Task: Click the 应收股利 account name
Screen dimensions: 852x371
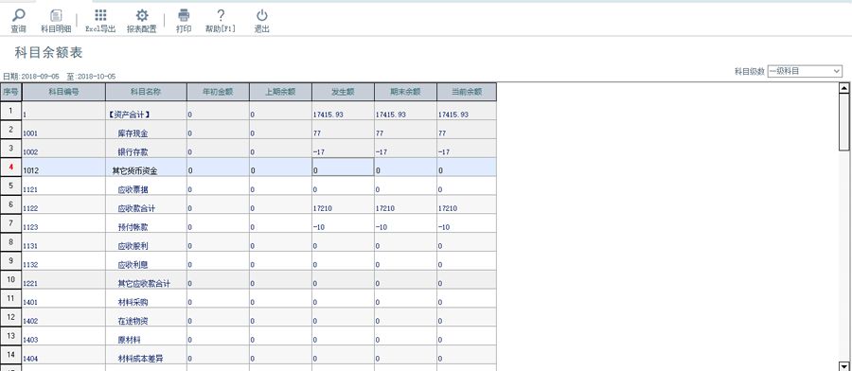Action: click(133, 246)
